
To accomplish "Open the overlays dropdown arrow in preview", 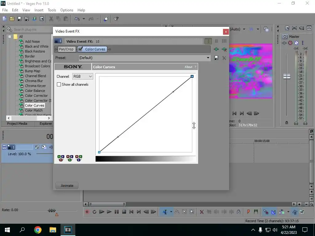I will point(258,29).
